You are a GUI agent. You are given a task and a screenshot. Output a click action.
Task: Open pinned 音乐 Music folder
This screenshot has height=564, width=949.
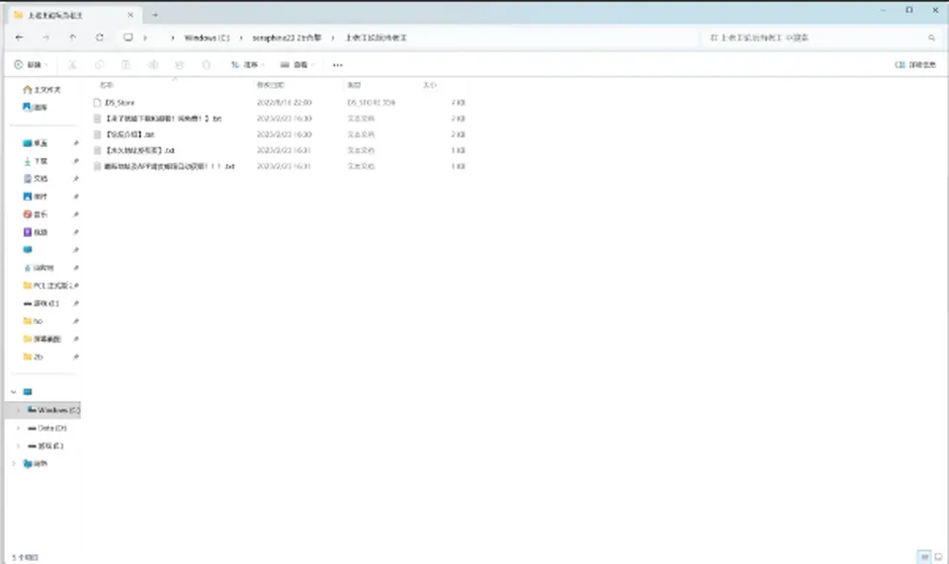36,214
